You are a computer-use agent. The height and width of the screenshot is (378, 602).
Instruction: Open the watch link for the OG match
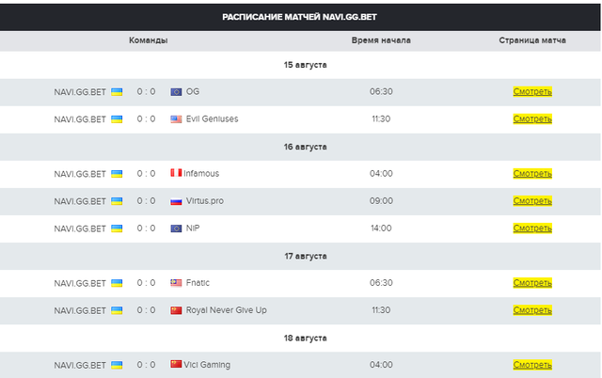tap(532, 92)
